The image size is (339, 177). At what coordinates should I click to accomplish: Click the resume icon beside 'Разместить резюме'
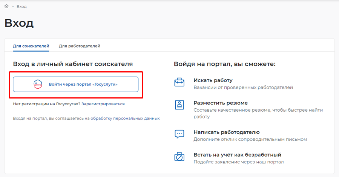coord(179,105)
